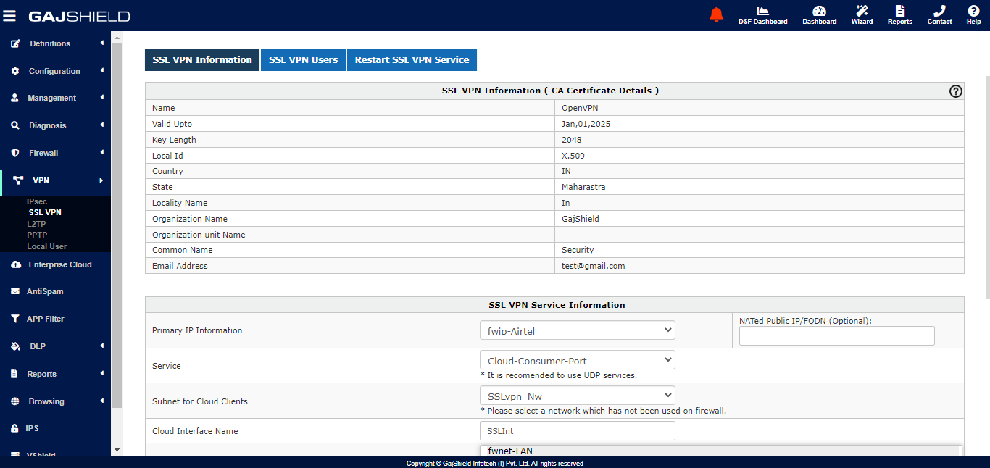Expand the Management submenu arrow
The width and height of the screenshot is (990, 468).
102,98
